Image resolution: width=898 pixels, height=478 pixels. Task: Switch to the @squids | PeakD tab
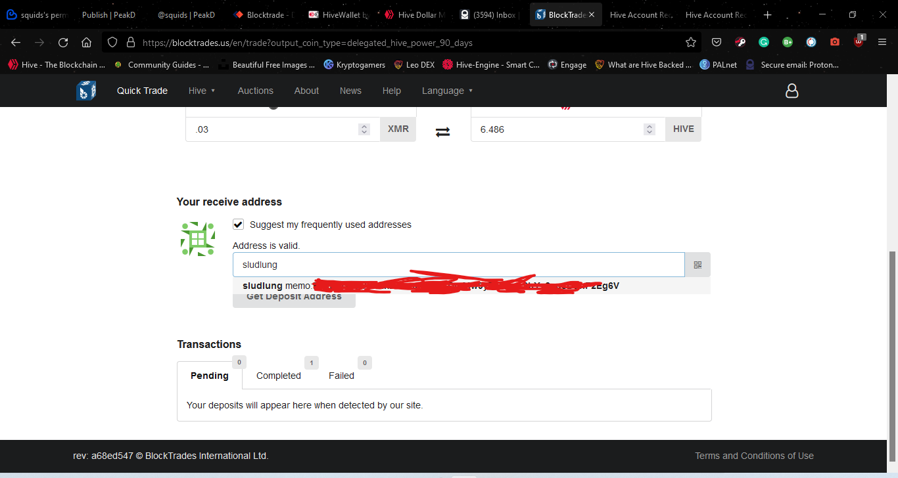tap(186, 14)
